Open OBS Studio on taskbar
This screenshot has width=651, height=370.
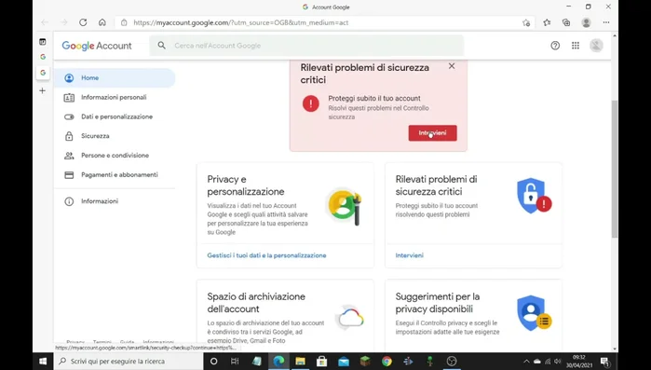point(452,362)
